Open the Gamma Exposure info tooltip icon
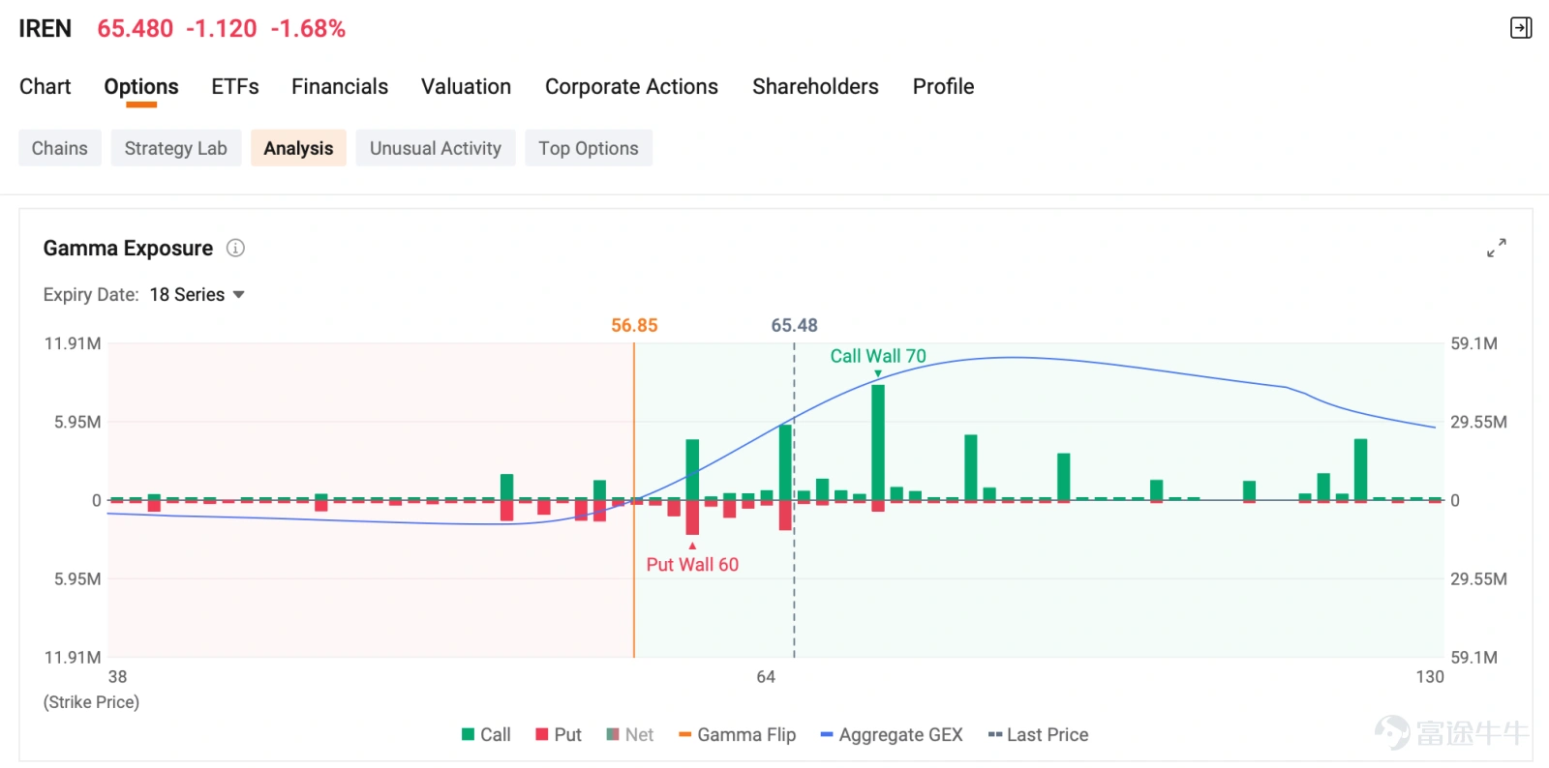1549x768 pixels. click(235, 249)
